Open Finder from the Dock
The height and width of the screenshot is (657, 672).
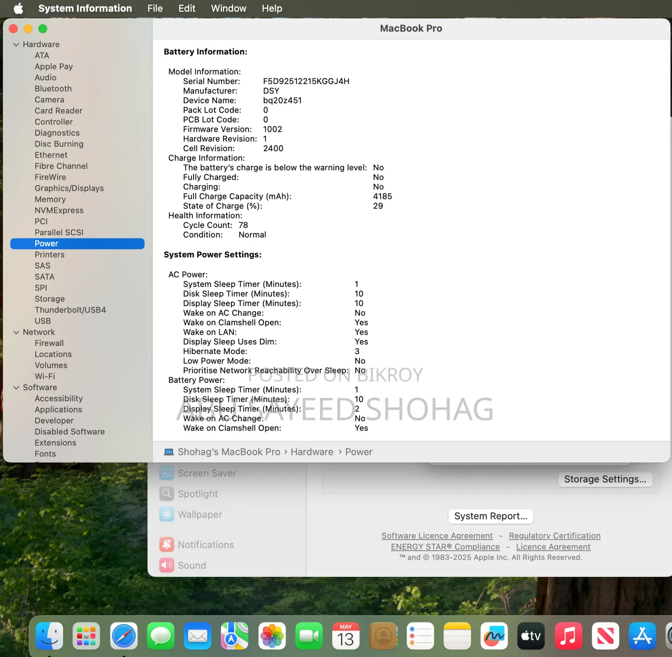(x=50, y=636)
